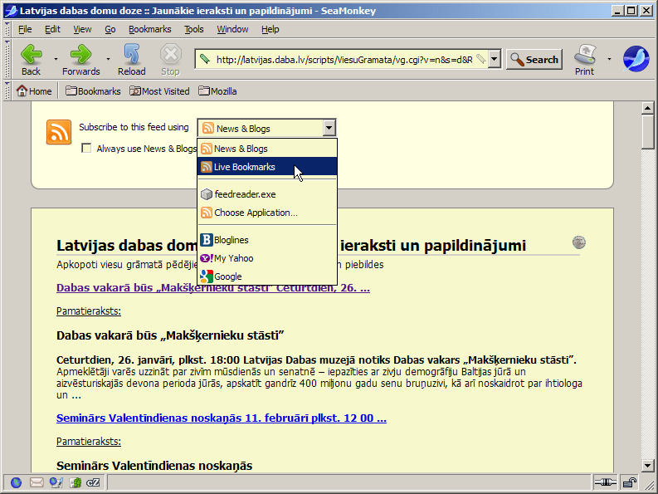Open the View menu

click(x=82, y=29)
